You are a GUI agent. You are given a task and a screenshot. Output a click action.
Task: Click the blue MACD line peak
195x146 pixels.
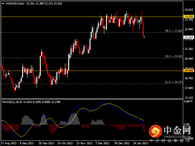pos(103,102)
